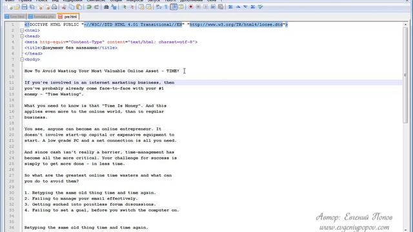Click list item '2. Failing to manage your email'

[81, 198]
